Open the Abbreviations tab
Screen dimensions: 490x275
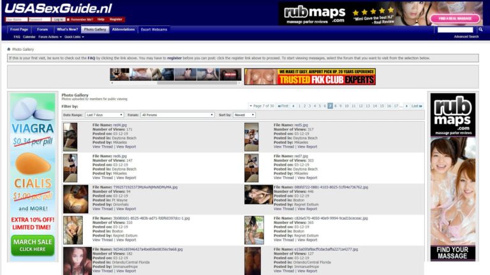123,29
